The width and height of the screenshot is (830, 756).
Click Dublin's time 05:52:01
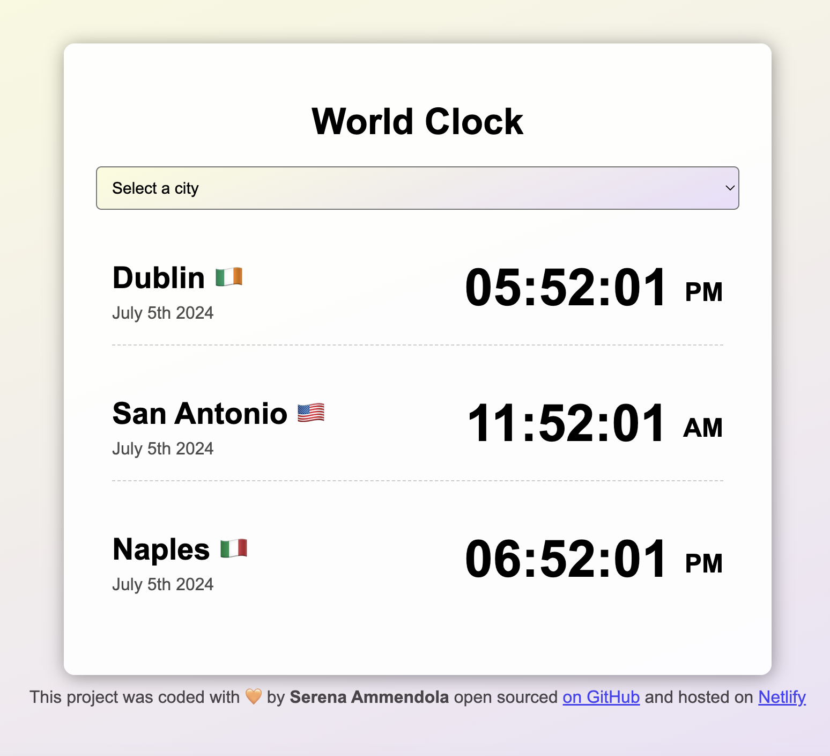[566, 288]
